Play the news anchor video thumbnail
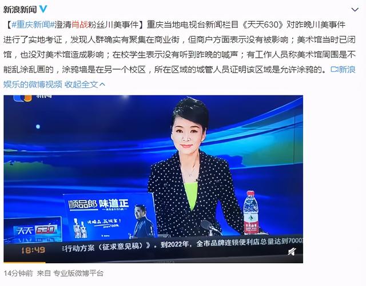This screenshot has height=286, width=366. [x=153, y=179]
